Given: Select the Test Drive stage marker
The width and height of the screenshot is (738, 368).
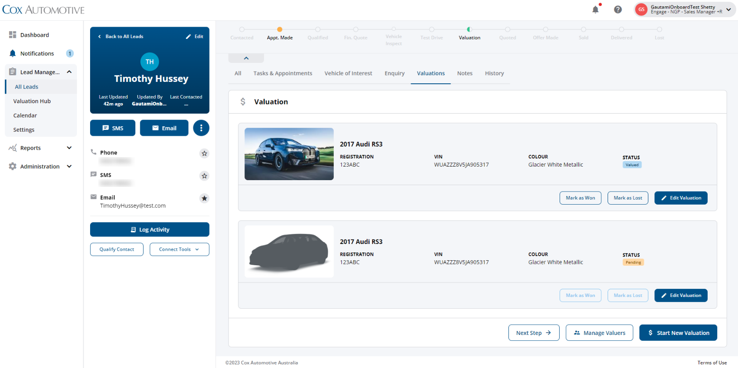Looking at the screenshot, I should [x=431, y=30].
